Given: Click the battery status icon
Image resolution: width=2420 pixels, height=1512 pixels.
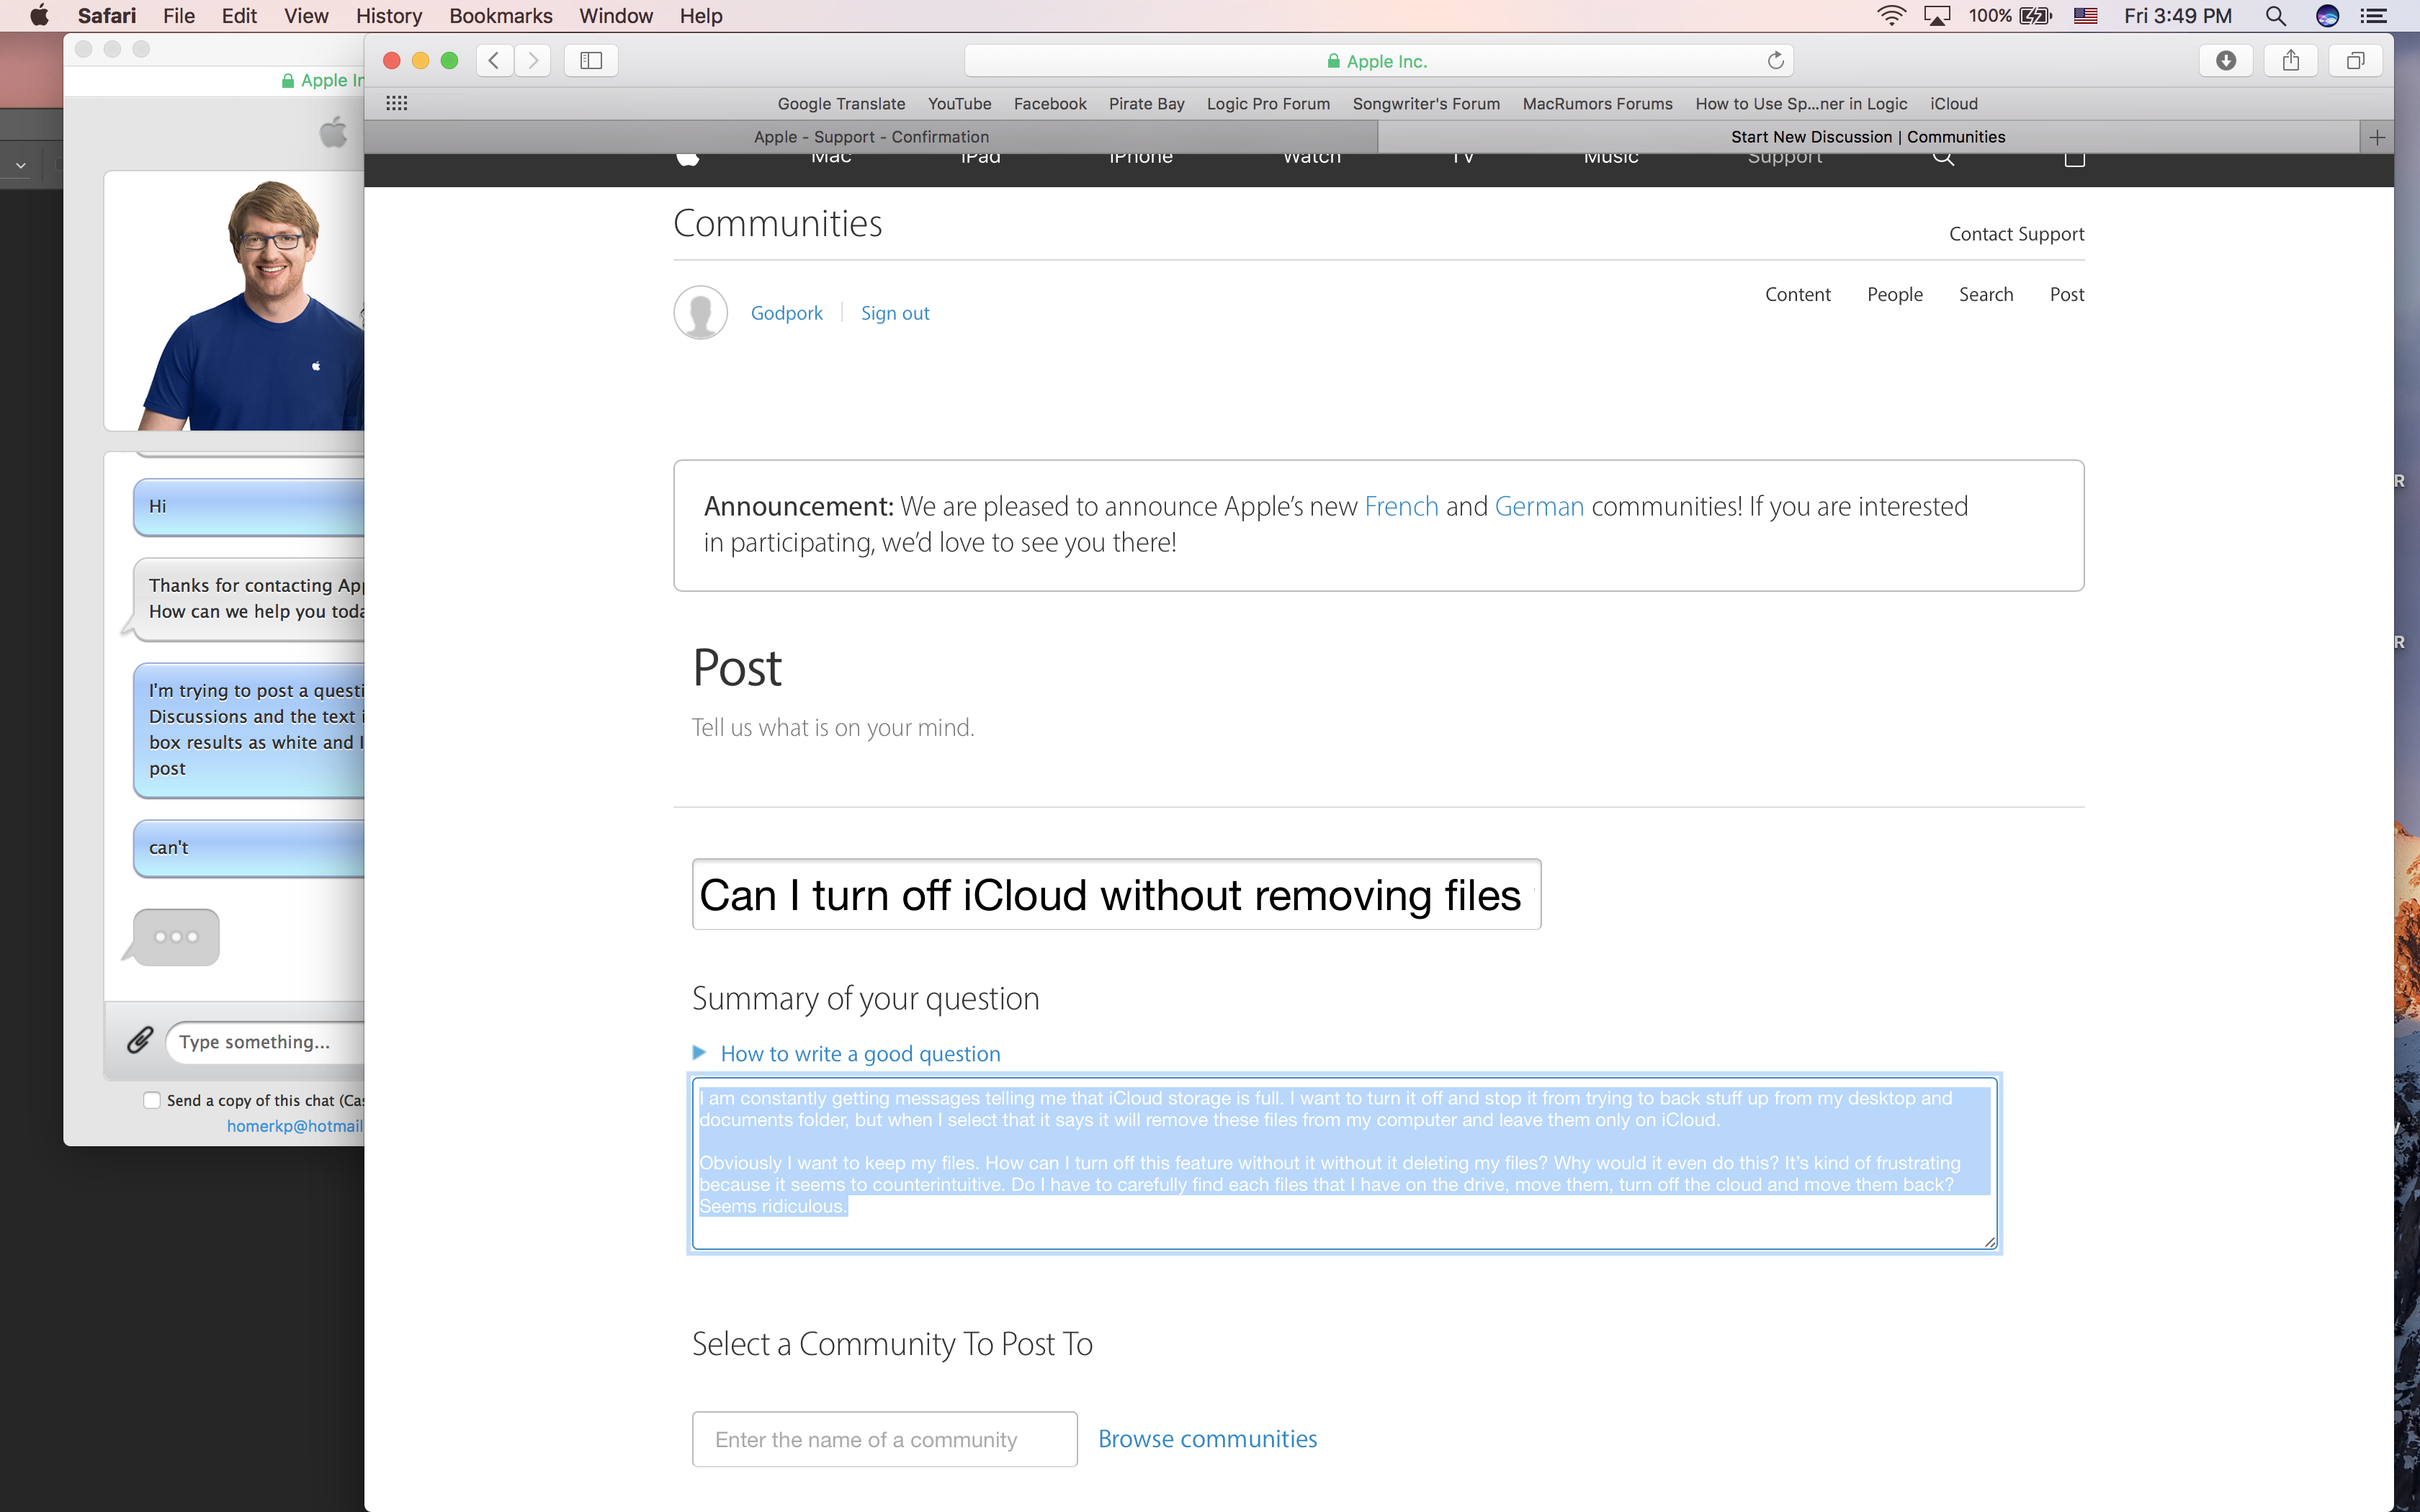Looking at the screenshot, I should 2035,16.
